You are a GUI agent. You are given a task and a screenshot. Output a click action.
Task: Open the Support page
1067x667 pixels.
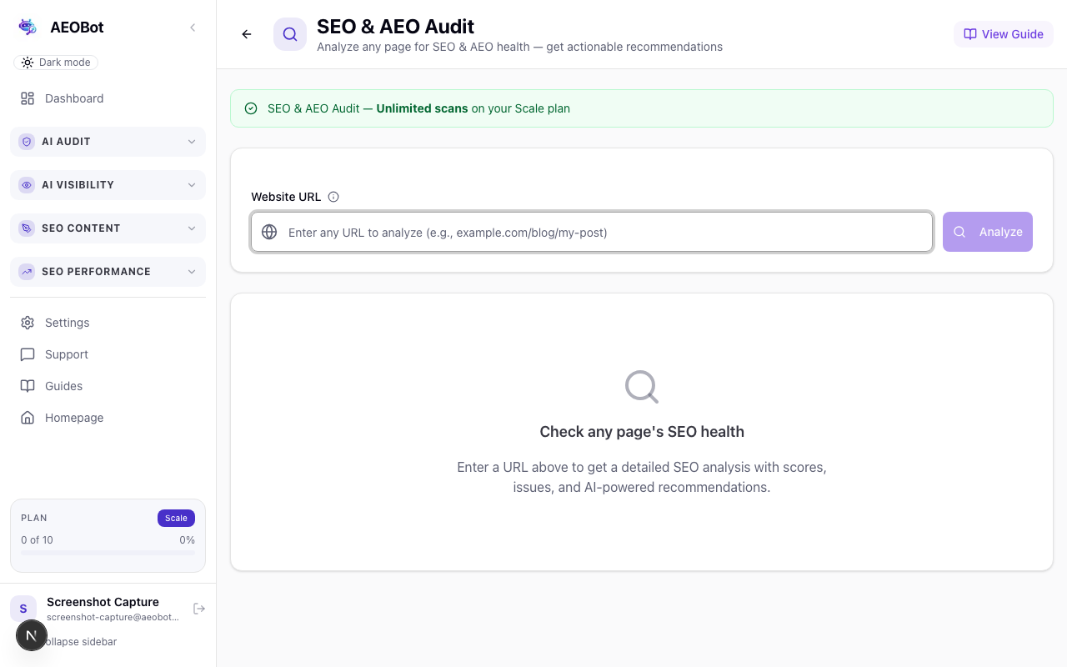click(x=108, y=354)
